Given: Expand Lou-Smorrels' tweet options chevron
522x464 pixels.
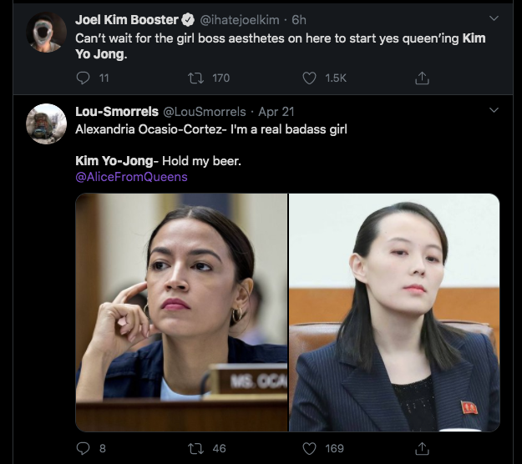Looking at the screenshot, I should click(x=493, y=110).
